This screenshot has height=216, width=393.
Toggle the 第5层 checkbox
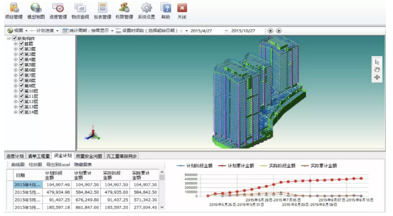click(x=21, y=64)
